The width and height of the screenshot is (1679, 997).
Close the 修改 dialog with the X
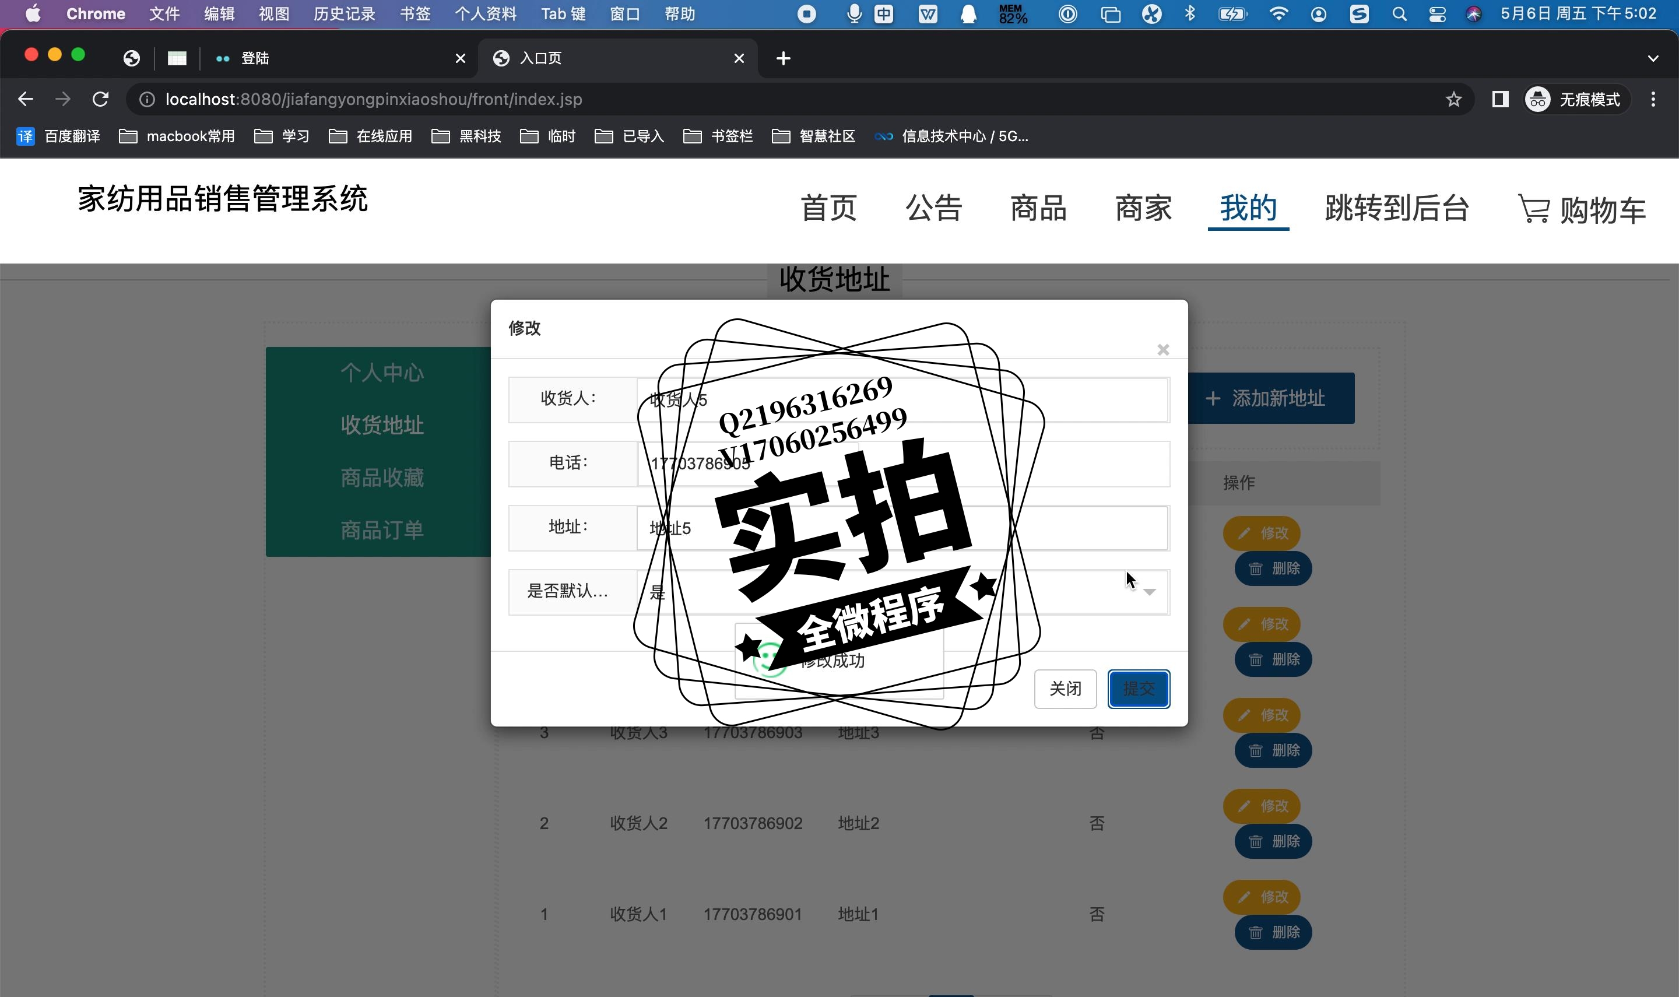1163,350
